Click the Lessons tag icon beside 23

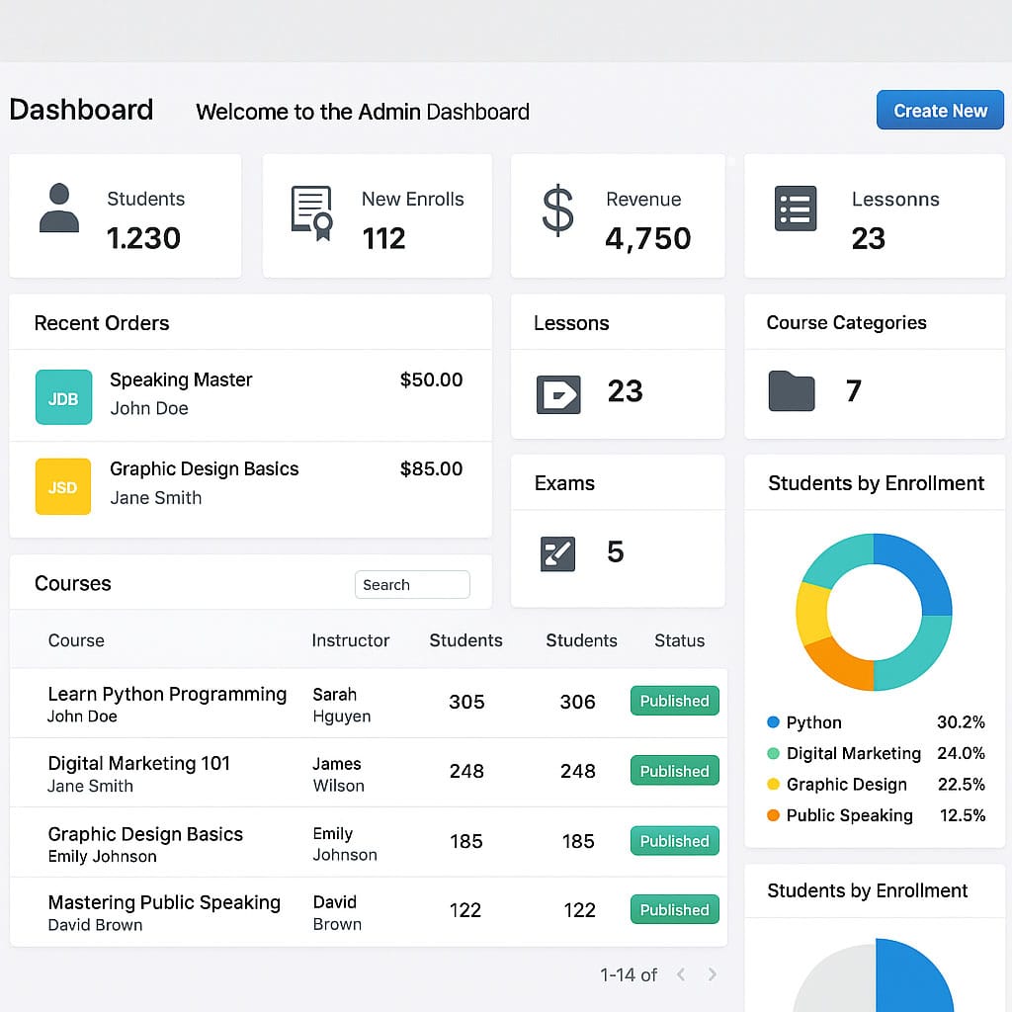[x=558, y=394]
